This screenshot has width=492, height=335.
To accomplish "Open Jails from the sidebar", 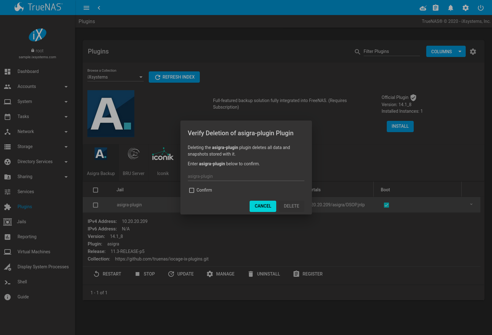I will tap(21, 222).
